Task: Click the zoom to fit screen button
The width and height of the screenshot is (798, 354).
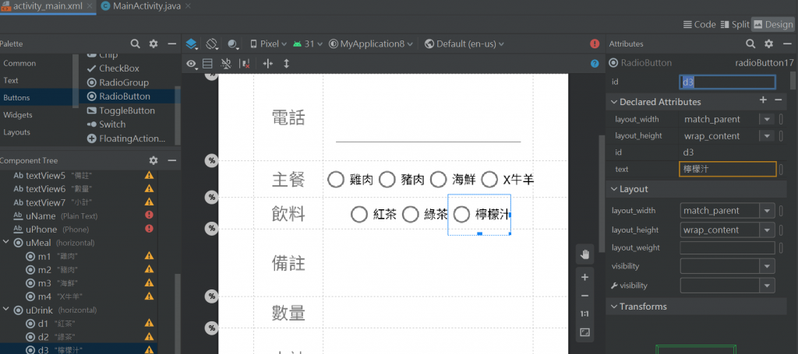Action: click(584, 333)
